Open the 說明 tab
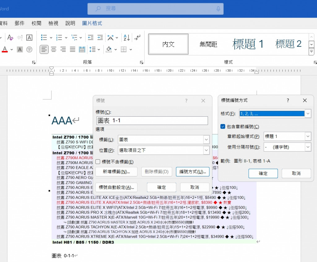This screenshot has height=262, width=317. pyautogui.click(x=70, y=23)
